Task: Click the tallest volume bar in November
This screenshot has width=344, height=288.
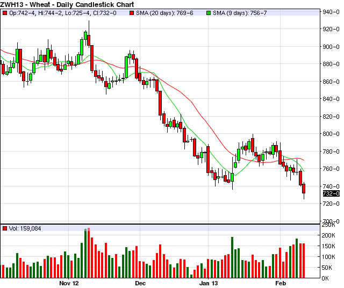Action: click(x=89, y=253)
